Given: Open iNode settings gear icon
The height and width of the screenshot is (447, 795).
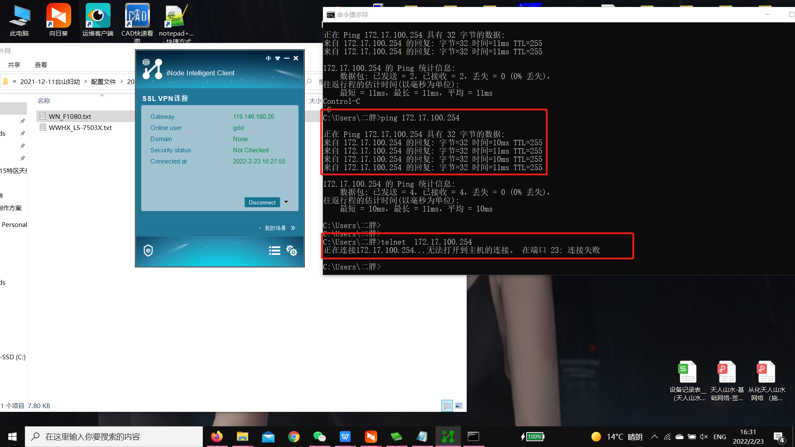Looking at the screenshot, I should pos(291,251).
